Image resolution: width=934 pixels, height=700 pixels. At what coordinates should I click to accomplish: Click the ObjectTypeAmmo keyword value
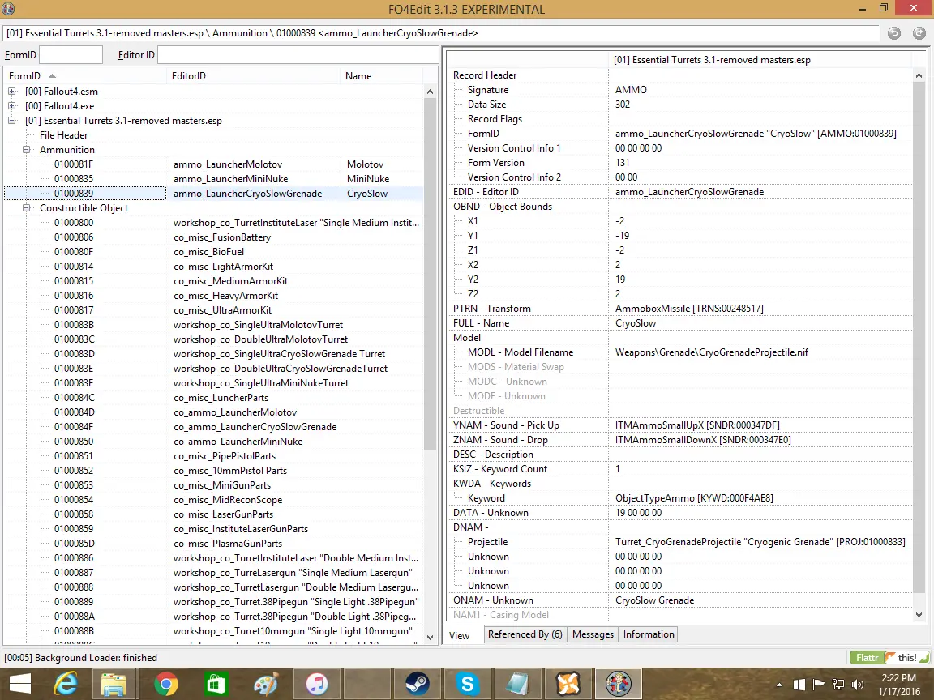point(694,498)
